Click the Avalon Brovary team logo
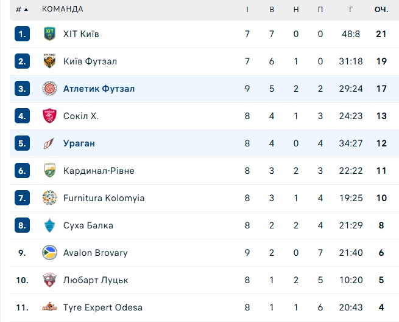This screenshot has height=322, width=399. [49, 253]
